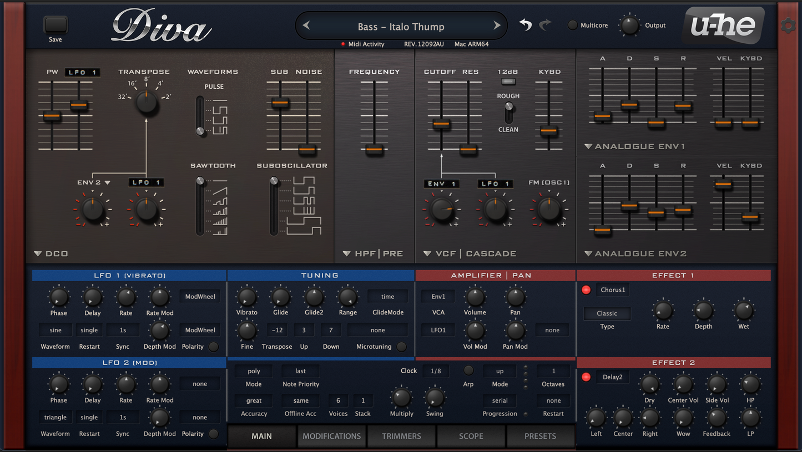Open Chorus1 effect selector
The image size is (802, 452).
(x=613, y=290)
